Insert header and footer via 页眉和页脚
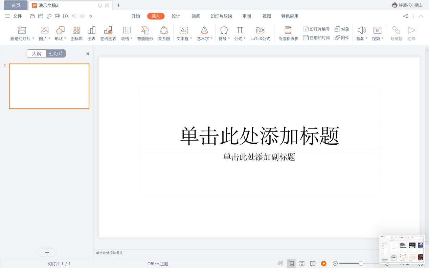This screenshot has height=268, width=429. (288, 33)
